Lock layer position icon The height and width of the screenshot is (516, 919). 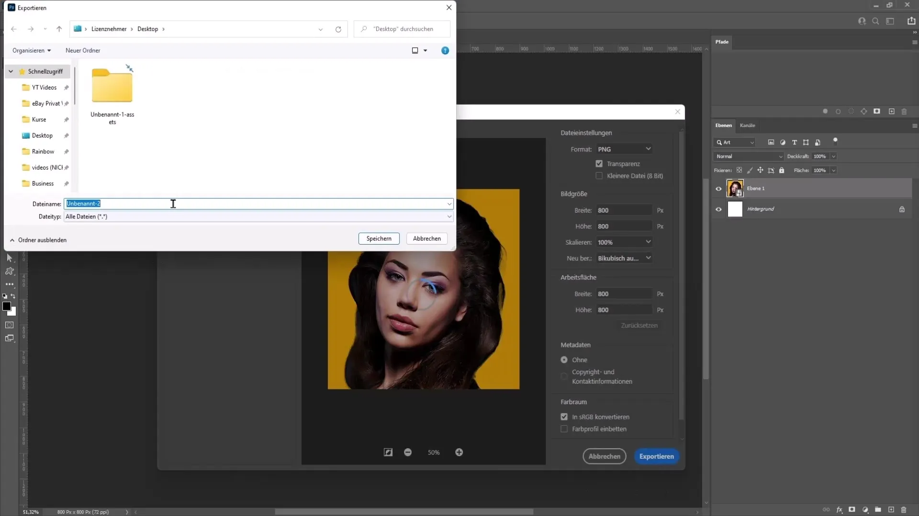tap(760, 170)
